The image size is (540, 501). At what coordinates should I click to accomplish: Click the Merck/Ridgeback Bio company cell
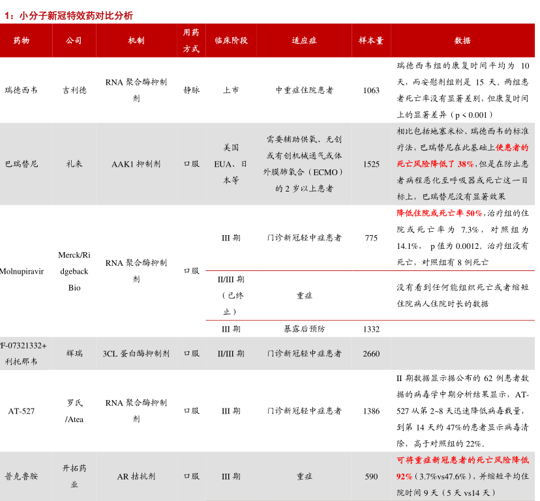click(74, 271)
